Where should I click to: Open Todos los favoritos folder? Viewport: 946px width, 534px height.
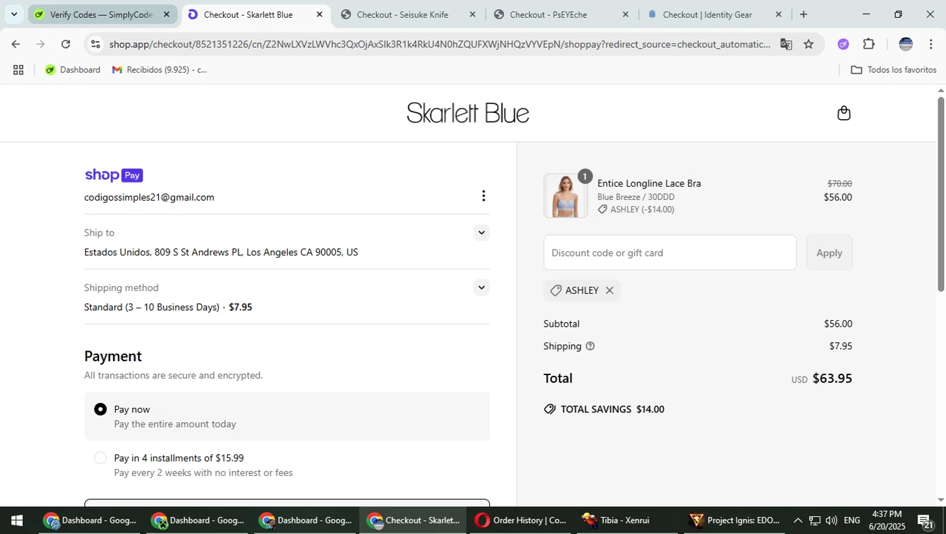coord(894,70)
